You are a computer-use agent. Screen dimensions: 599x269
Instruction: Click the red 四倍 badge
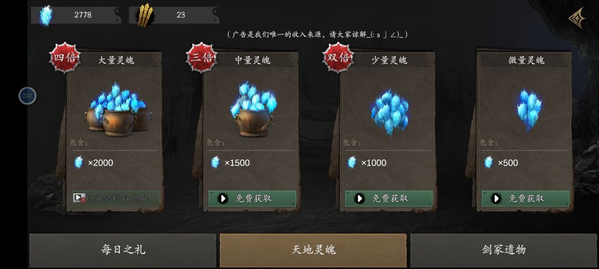pyautogui.click(x=65, y=57)
